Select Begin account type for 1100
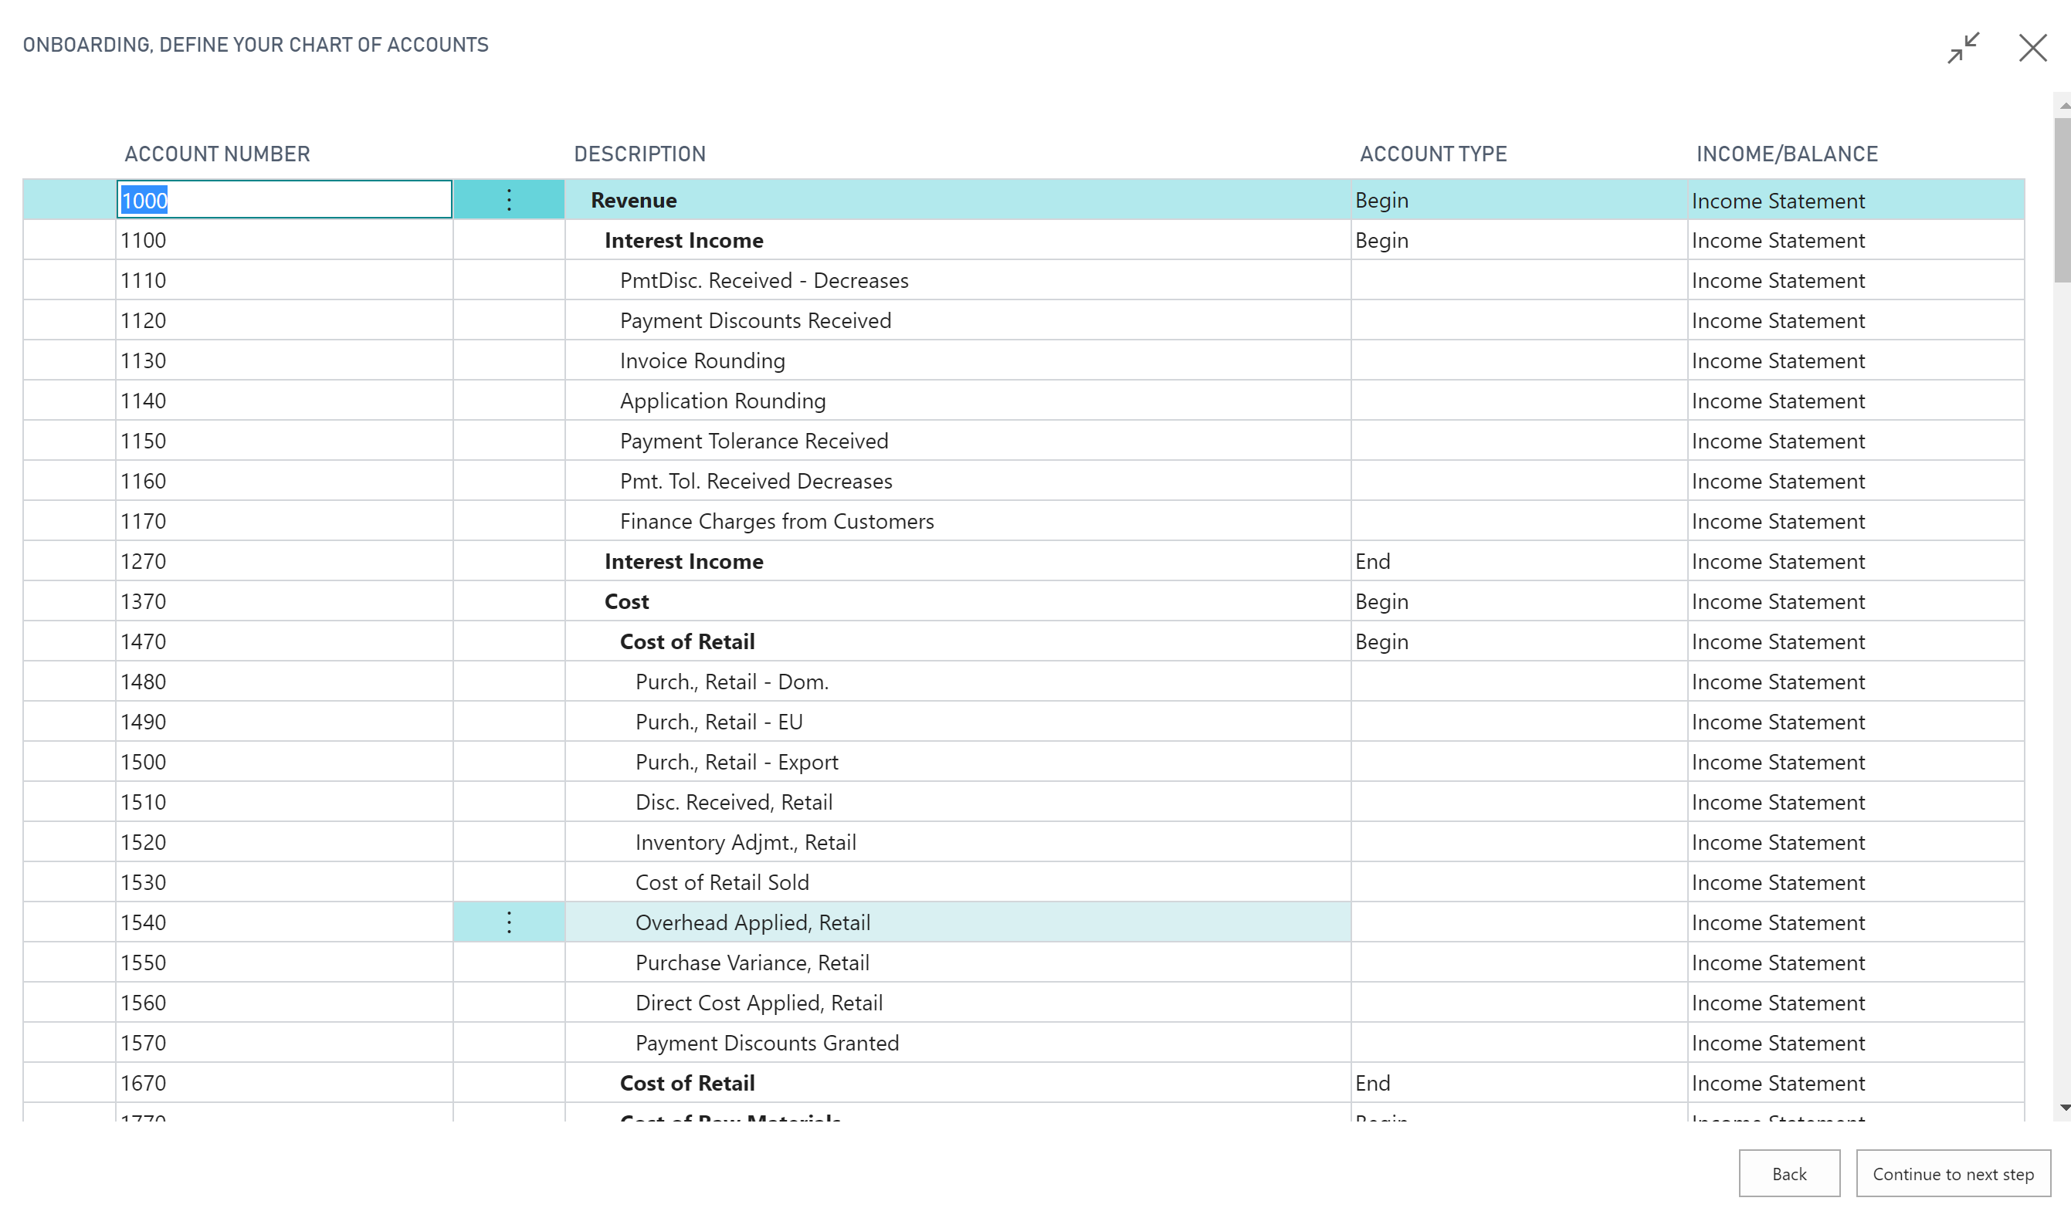 click(x=1519, y=240)
